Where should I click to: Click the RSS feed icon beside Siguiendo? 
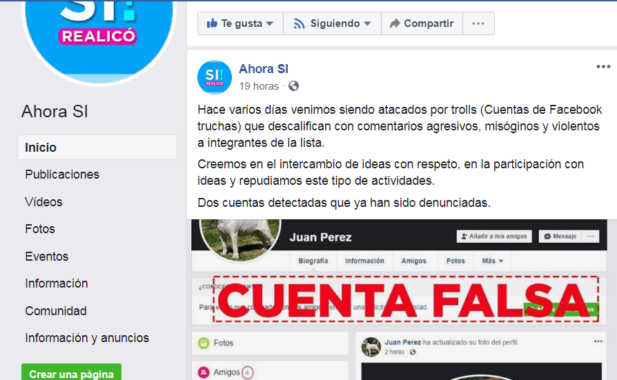click(x=299, y=23)
